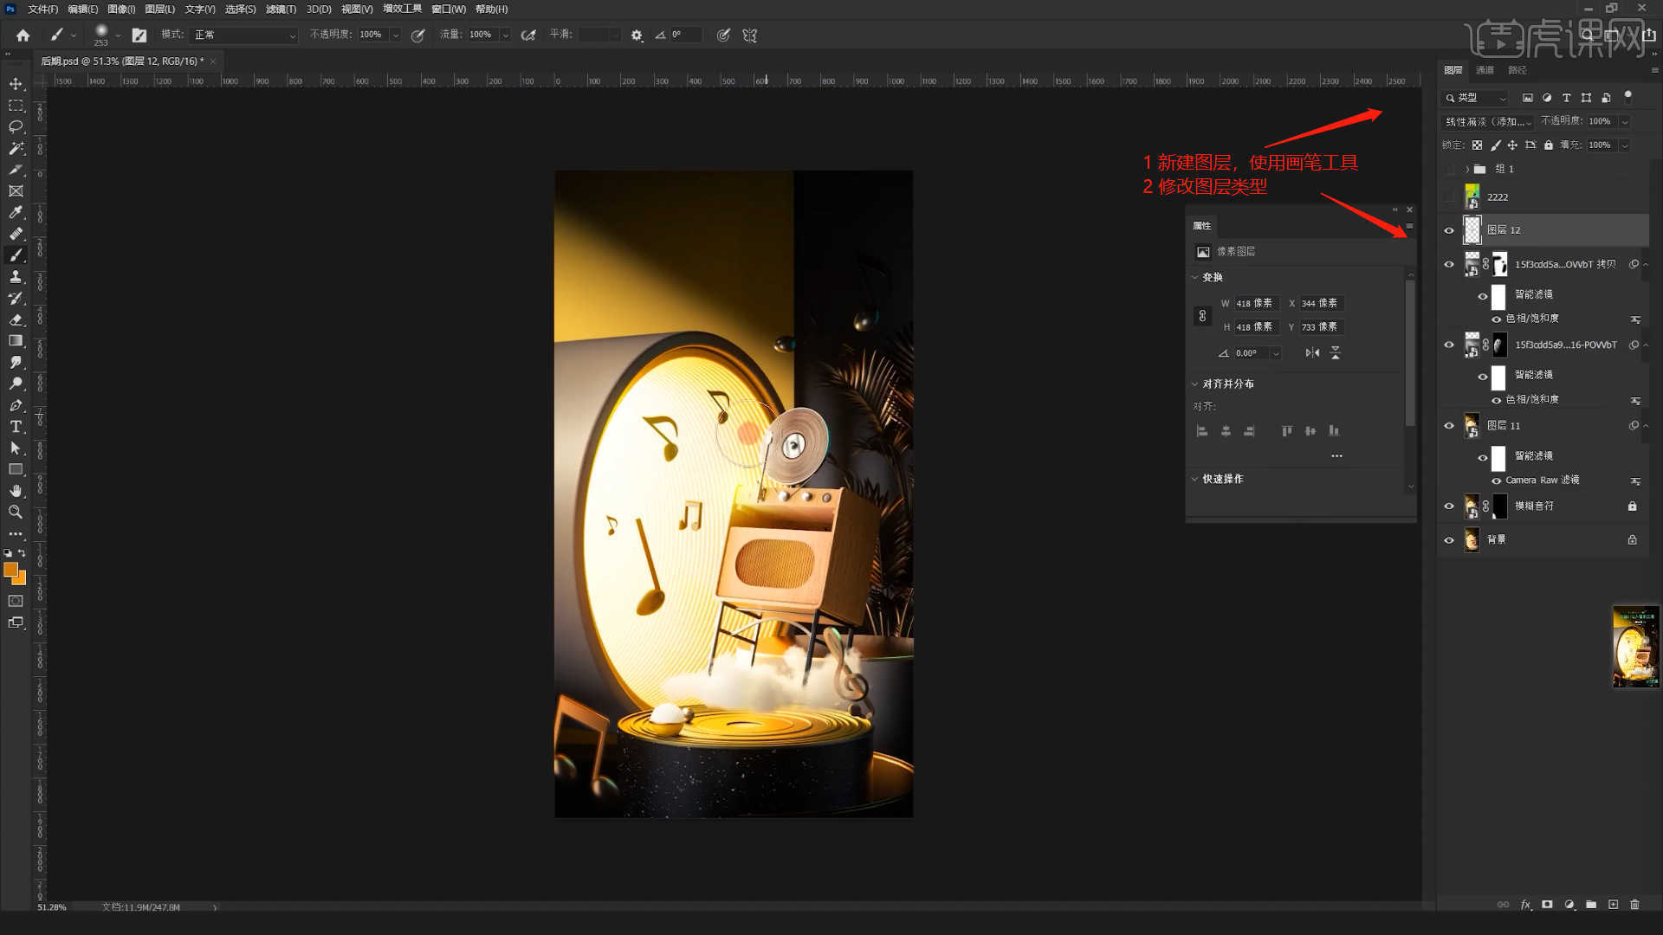Show the hidden 组 1 group
1663x935 pixels.
point(1449,169)
